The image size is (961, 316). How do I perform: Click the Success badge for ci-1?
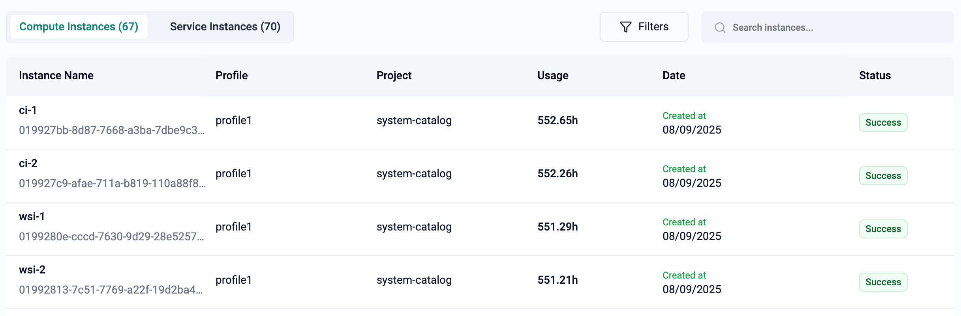tap(883, 123)
